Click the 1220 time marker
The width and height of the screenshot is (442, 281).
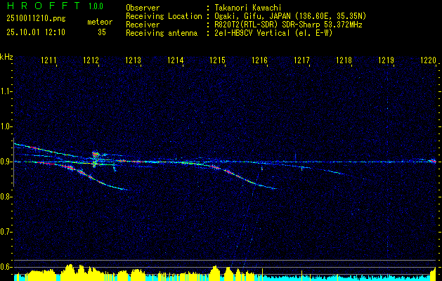[428, 60]
